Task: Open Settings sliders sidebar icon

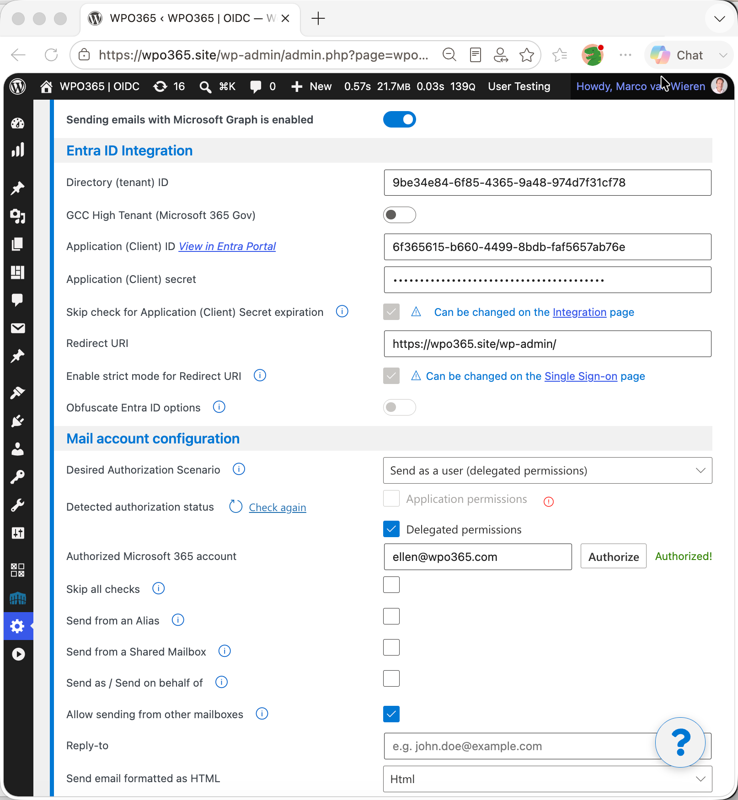Action: (x=18, y=533)
